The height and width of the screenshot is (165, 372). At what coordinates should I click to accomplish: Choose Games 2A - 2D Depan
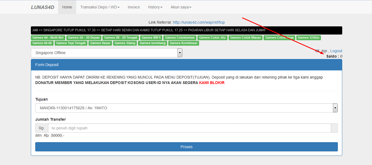[84, 38]
